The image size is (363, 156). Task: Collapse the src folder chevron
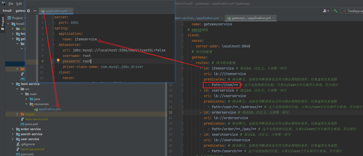17,89
